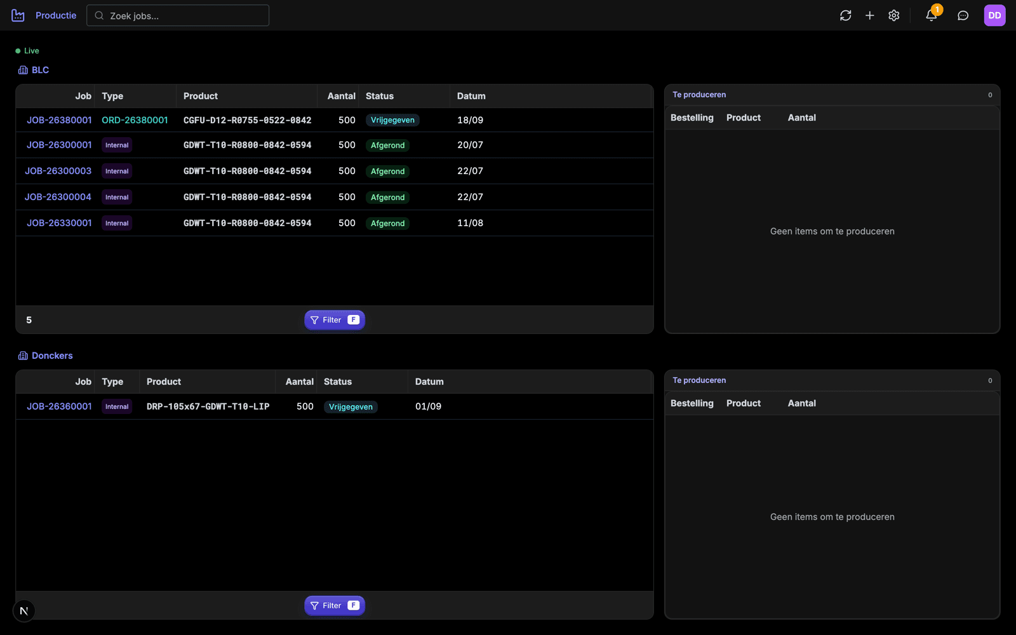This screenshot has width=1016, height=635.
Task: Click Afgerond status badge of JOB-26300004
Action: click(x=387, y=197)
